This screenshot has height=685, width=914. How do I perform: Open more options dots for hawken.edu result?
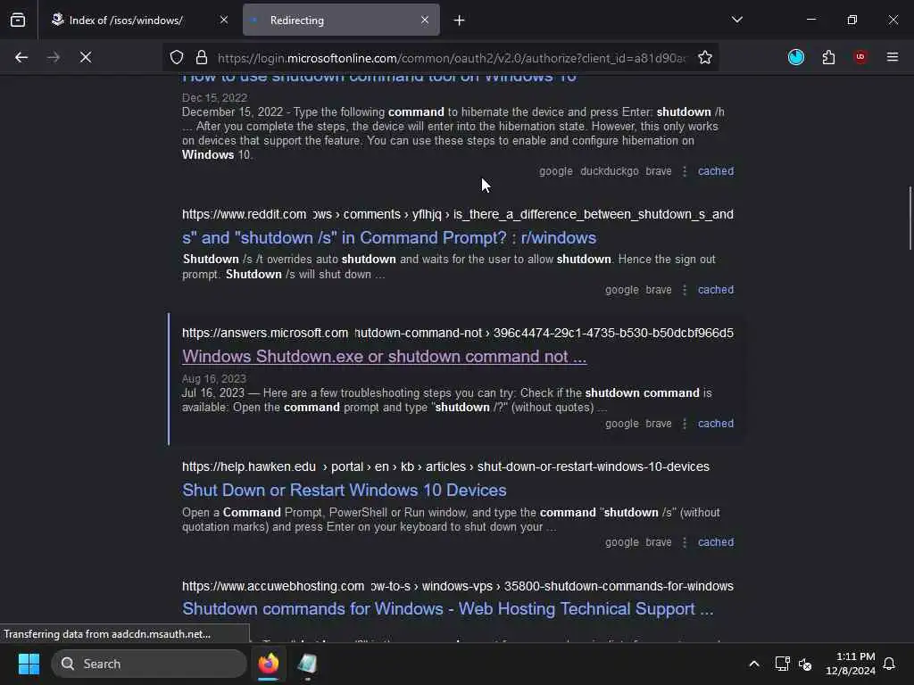685,542
